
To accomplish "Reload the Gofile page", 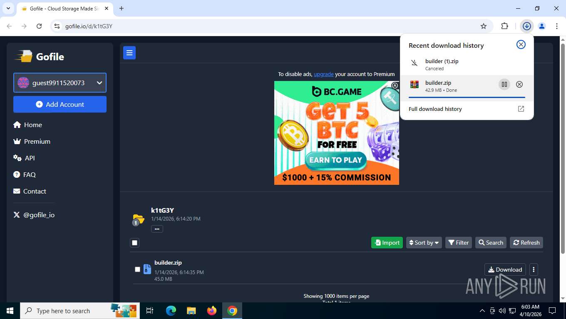I will (x=39, y=26).
